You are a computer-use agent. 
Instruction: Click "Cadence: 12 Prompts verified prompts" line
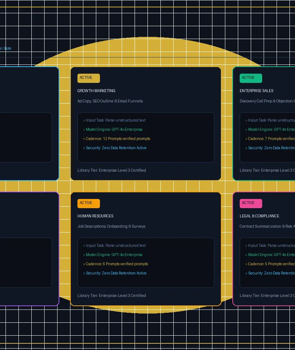click(x=117, y=139)
